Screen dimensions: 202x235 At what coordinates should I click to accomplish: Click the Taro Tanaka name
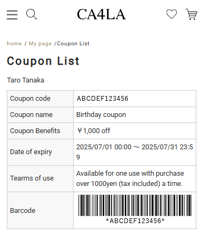pyautogui.click(x=25, y=80)
